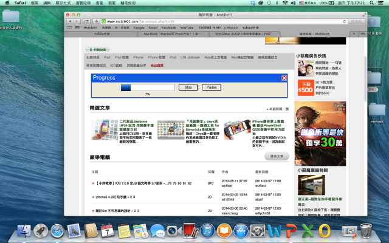Launch PowerPoint P icon in Dock
The width and height of the screenshot is (389, 243).
click(291, 231)
